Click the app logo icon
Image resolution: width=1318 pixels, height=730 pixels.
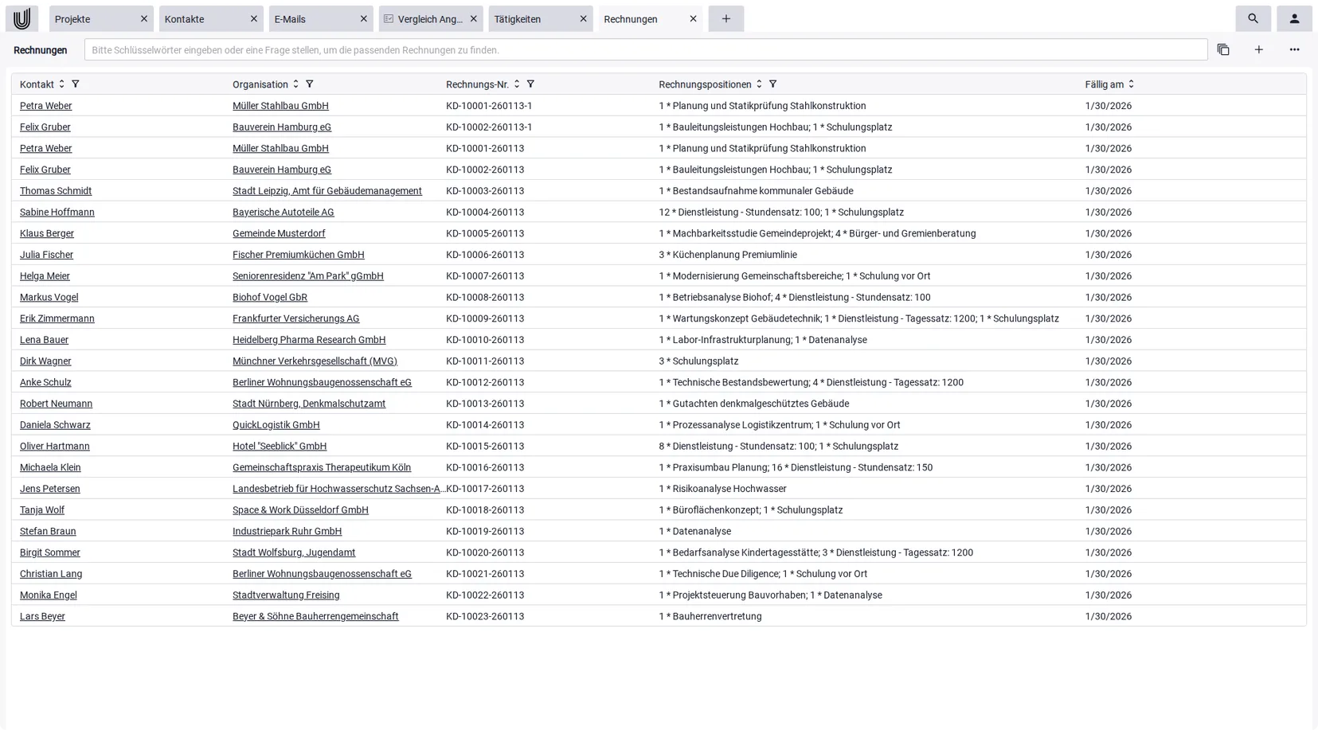(x=22, y=18)
